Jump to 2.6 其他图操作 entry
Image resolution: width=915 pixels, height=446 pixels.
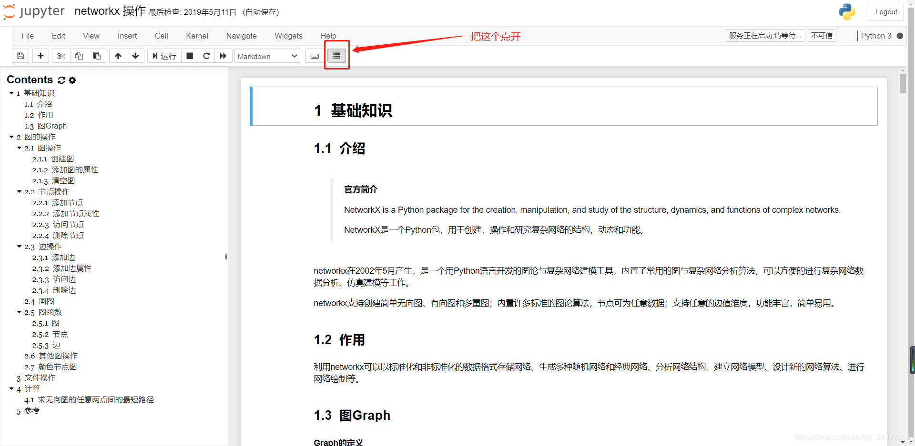point(51,356)
